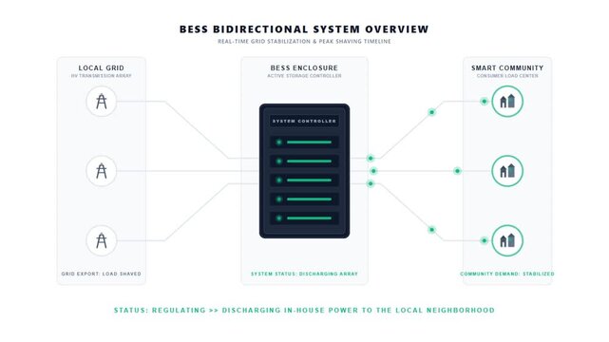
Task: Click the top Local Grid transmission tower icon
Action: pos(102,102)
